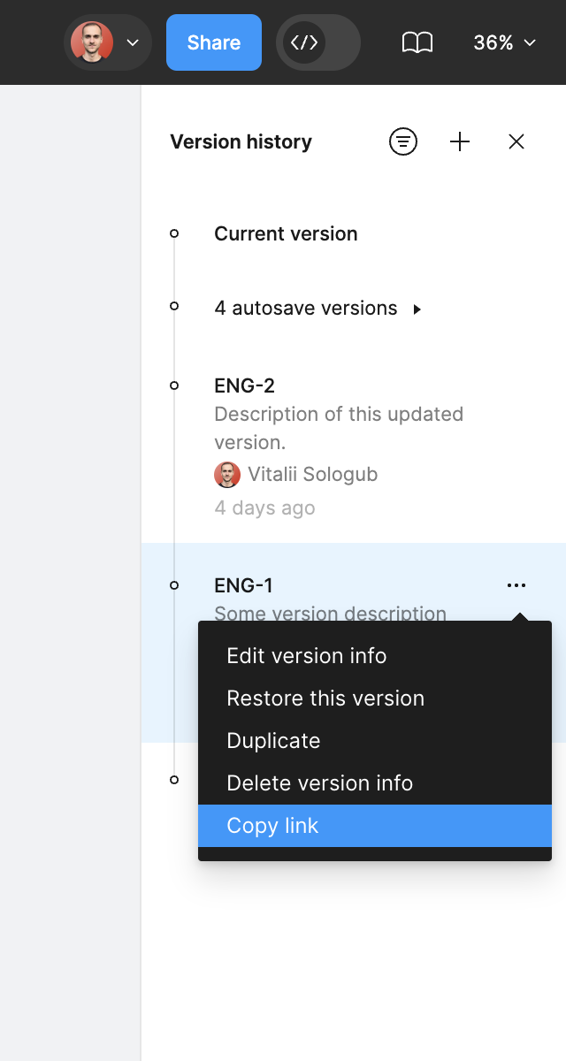Open the avatar dropdown chevron

pos(133,42)
